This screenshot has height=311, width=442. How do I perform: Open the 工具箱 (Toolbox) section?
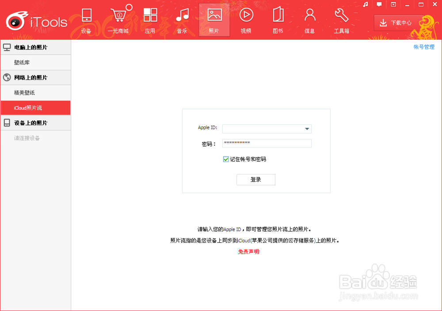coord(342,21)
